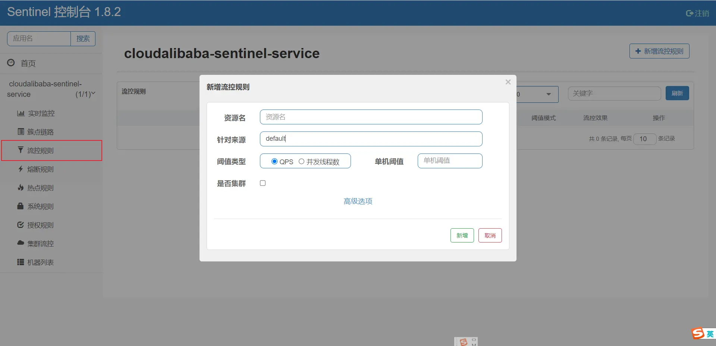
Task: Click the 阈值模式 column header
Action: [x=543, y=118]
